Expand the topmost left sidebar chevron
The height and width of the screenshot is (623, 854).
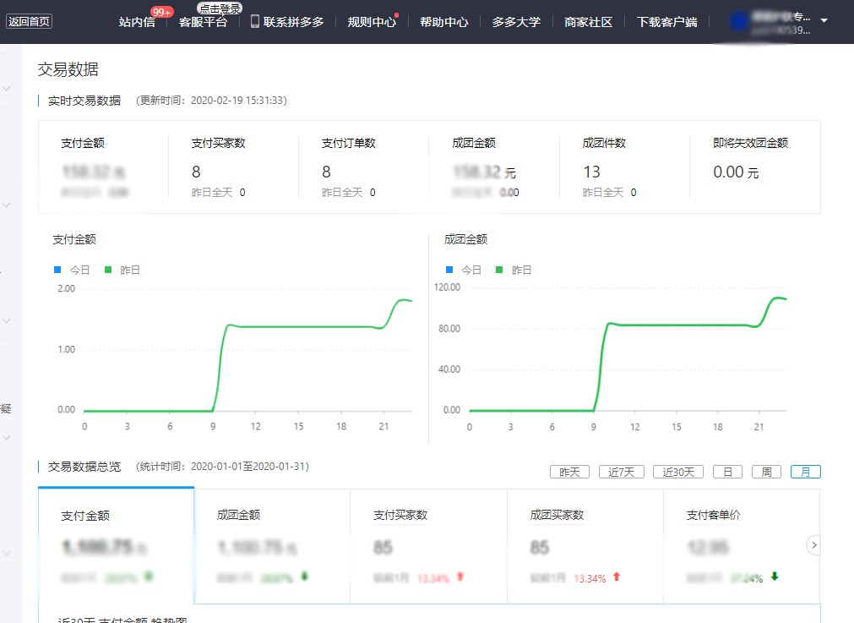[7, 89]
